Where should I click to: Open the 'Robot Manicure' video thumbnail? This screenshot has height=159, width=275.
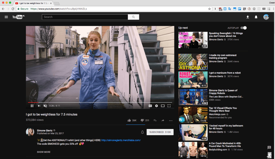193,79
